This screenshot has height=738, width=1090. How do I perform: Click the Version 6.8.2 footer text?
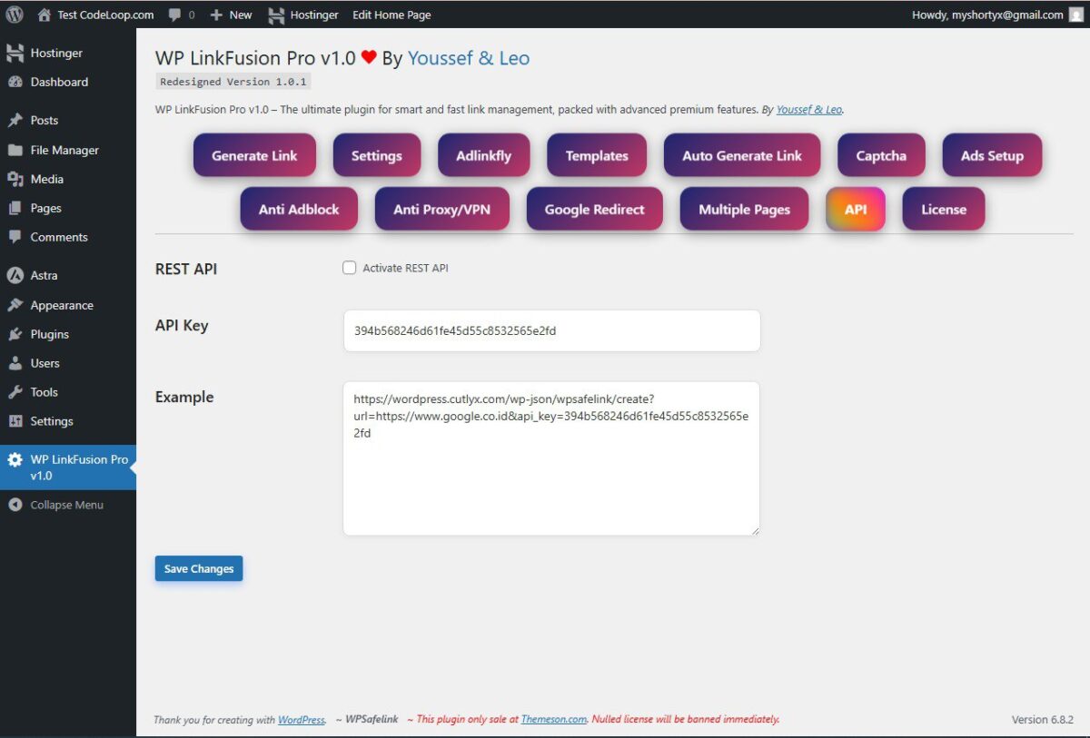tap(1043, 720)
